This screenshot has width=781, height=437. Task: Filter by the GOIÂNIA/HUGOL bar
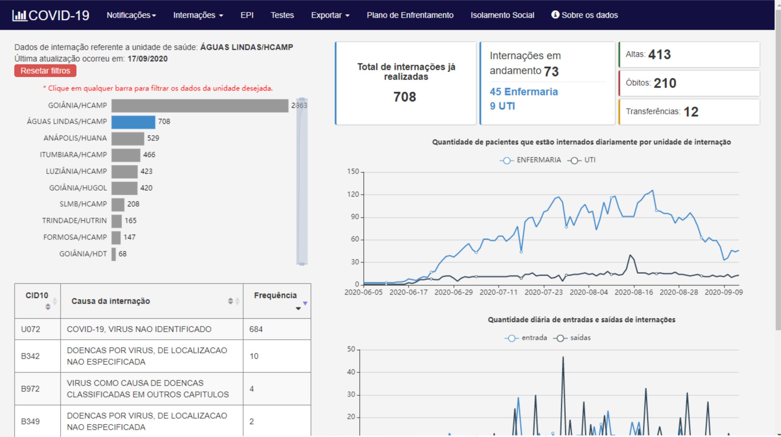[x=124, y=188]
